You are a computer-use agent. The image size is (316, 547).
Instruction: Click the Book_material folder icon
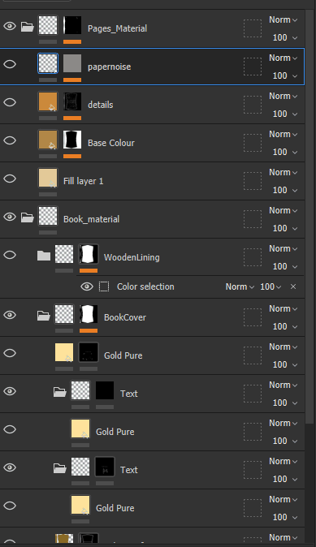[28, 218]
